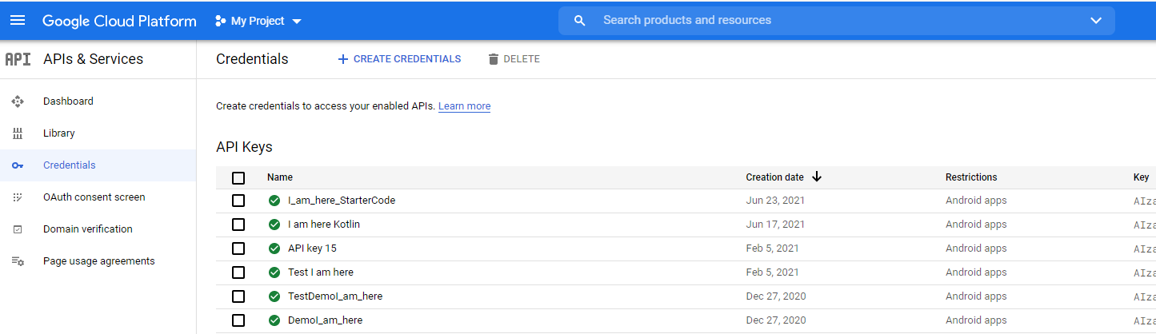Click the API Keys section heading

pyautogui.click(x=244, y=147)
